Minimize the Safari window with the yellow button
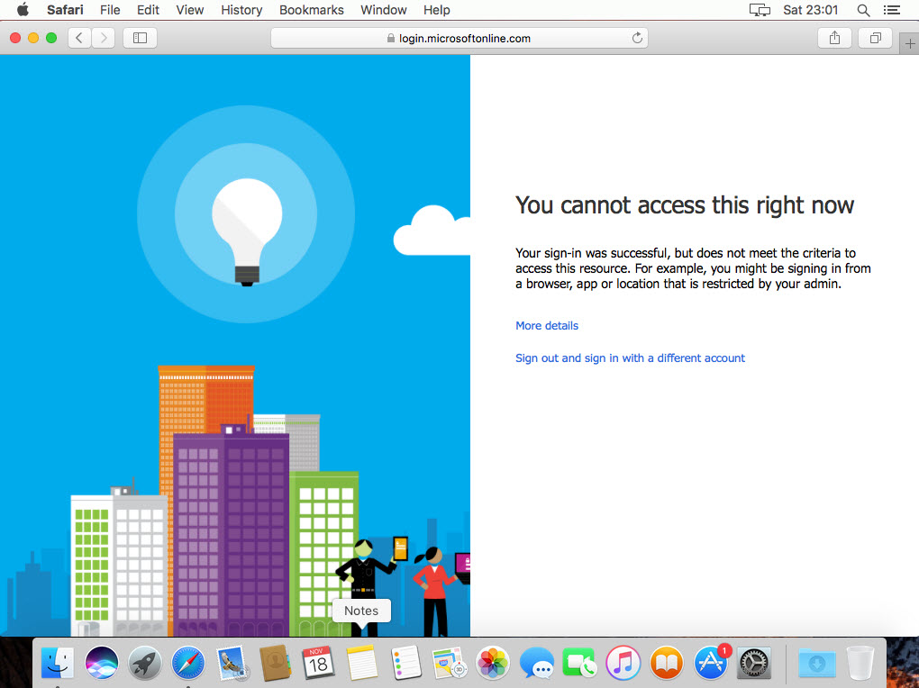Image resolution: width=919 pixels, height=688 pixels. coord(33,38)
